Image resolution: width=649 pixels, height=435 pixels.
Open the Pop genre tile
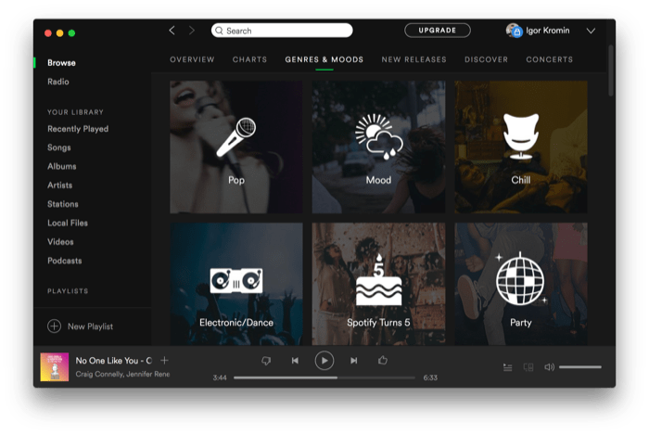click(236, 147)
